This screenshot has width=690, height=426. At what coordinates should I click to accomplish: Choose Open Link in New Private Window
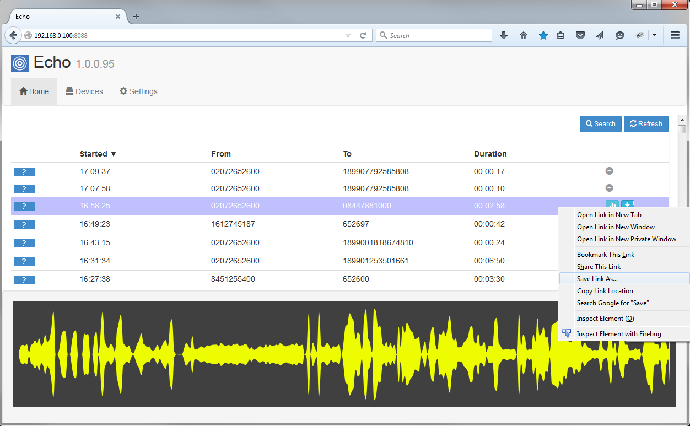click(624, 239)
